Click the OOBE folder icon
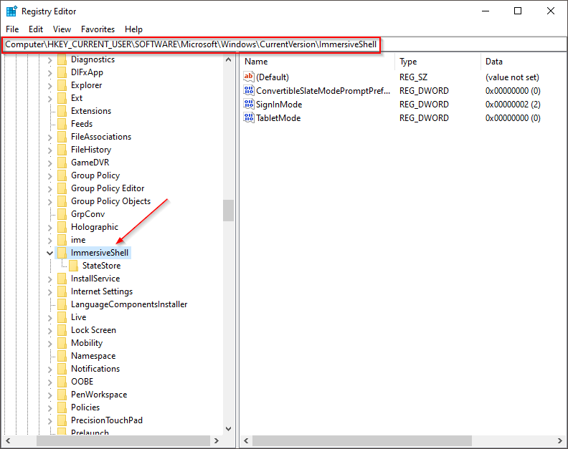The image size is (568, 449). click(62, 382)
